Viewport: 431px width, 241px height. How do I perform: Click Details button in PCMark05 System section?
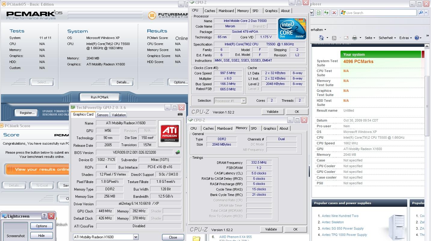click(x=123, y=82)
